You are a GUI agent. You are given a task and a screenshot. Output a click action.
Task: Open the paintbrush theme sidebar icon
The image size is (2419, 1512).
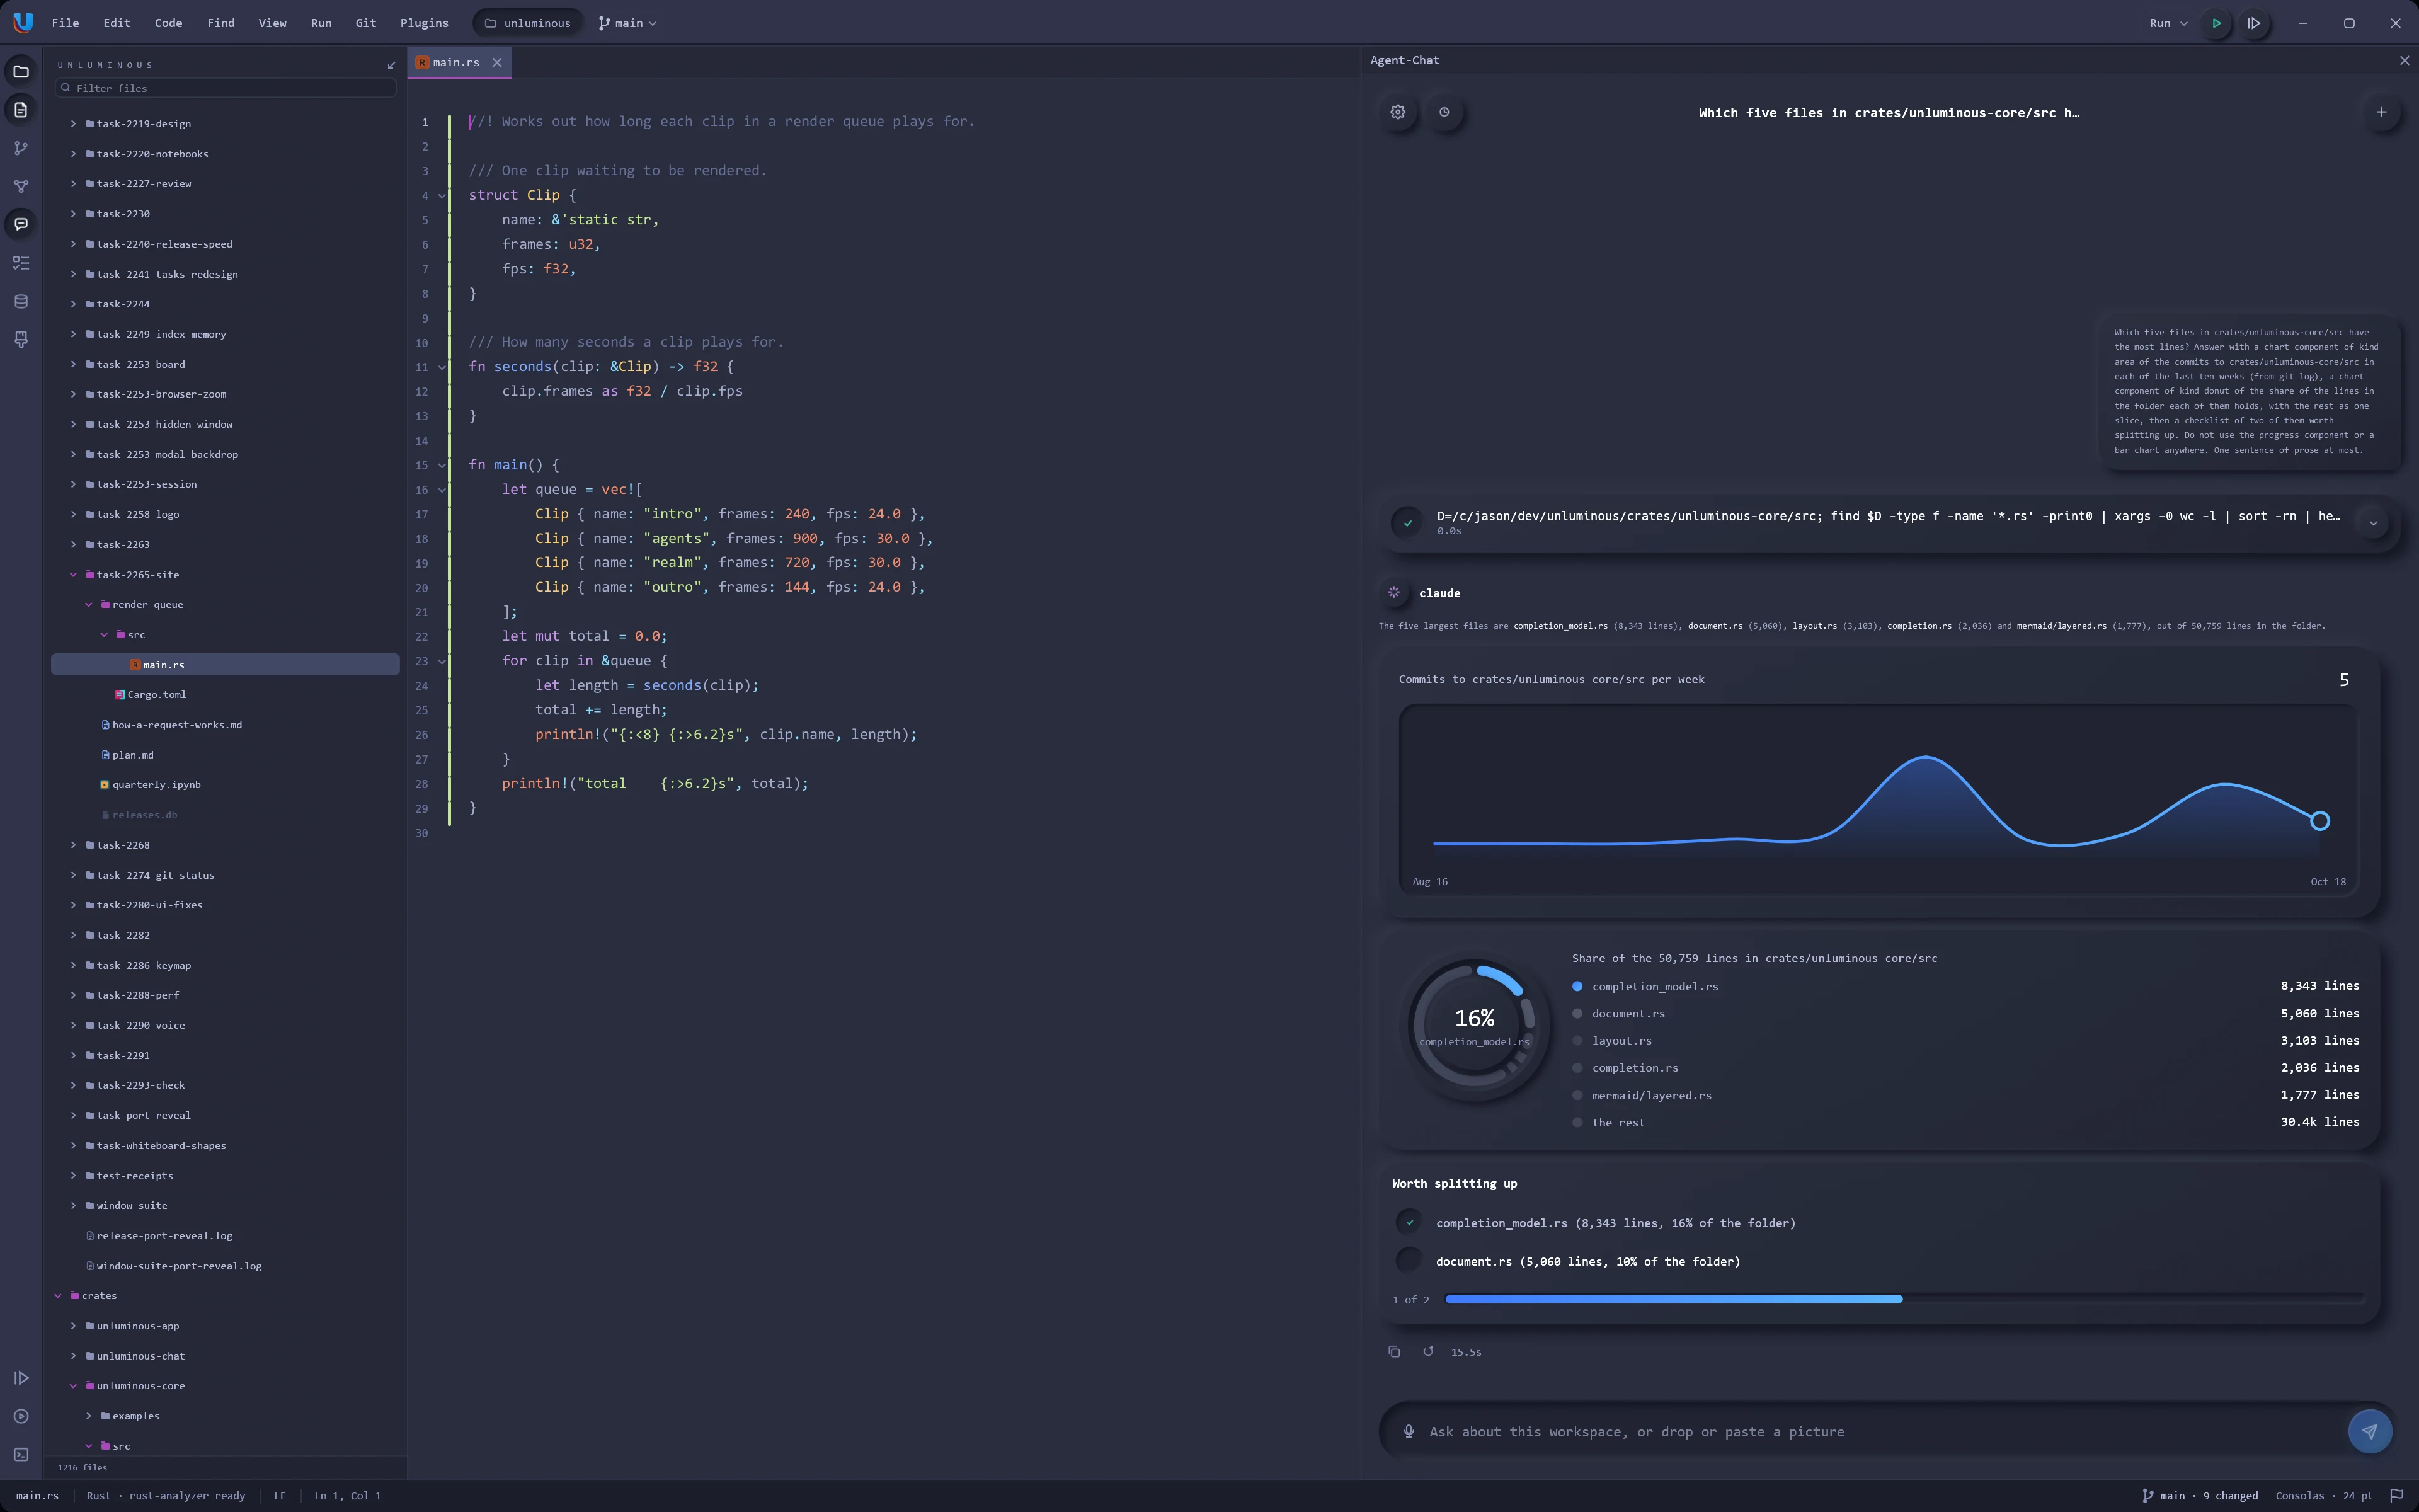coord(21,340)
